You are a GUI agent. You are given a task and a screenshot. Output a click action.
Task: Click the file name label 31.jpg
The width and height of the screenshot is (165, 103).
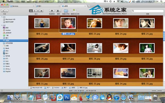42,84
